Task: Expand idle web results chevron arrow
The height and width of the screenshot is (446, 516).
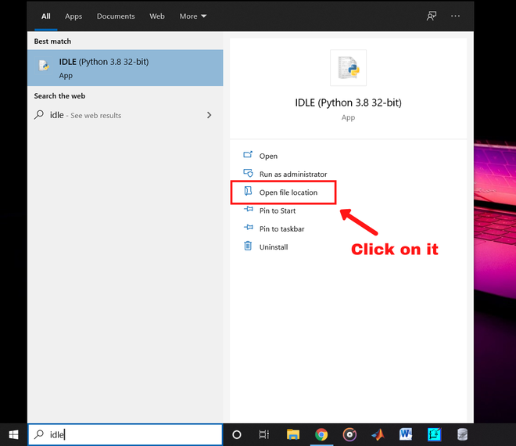Action: click(x=210, y=115)
